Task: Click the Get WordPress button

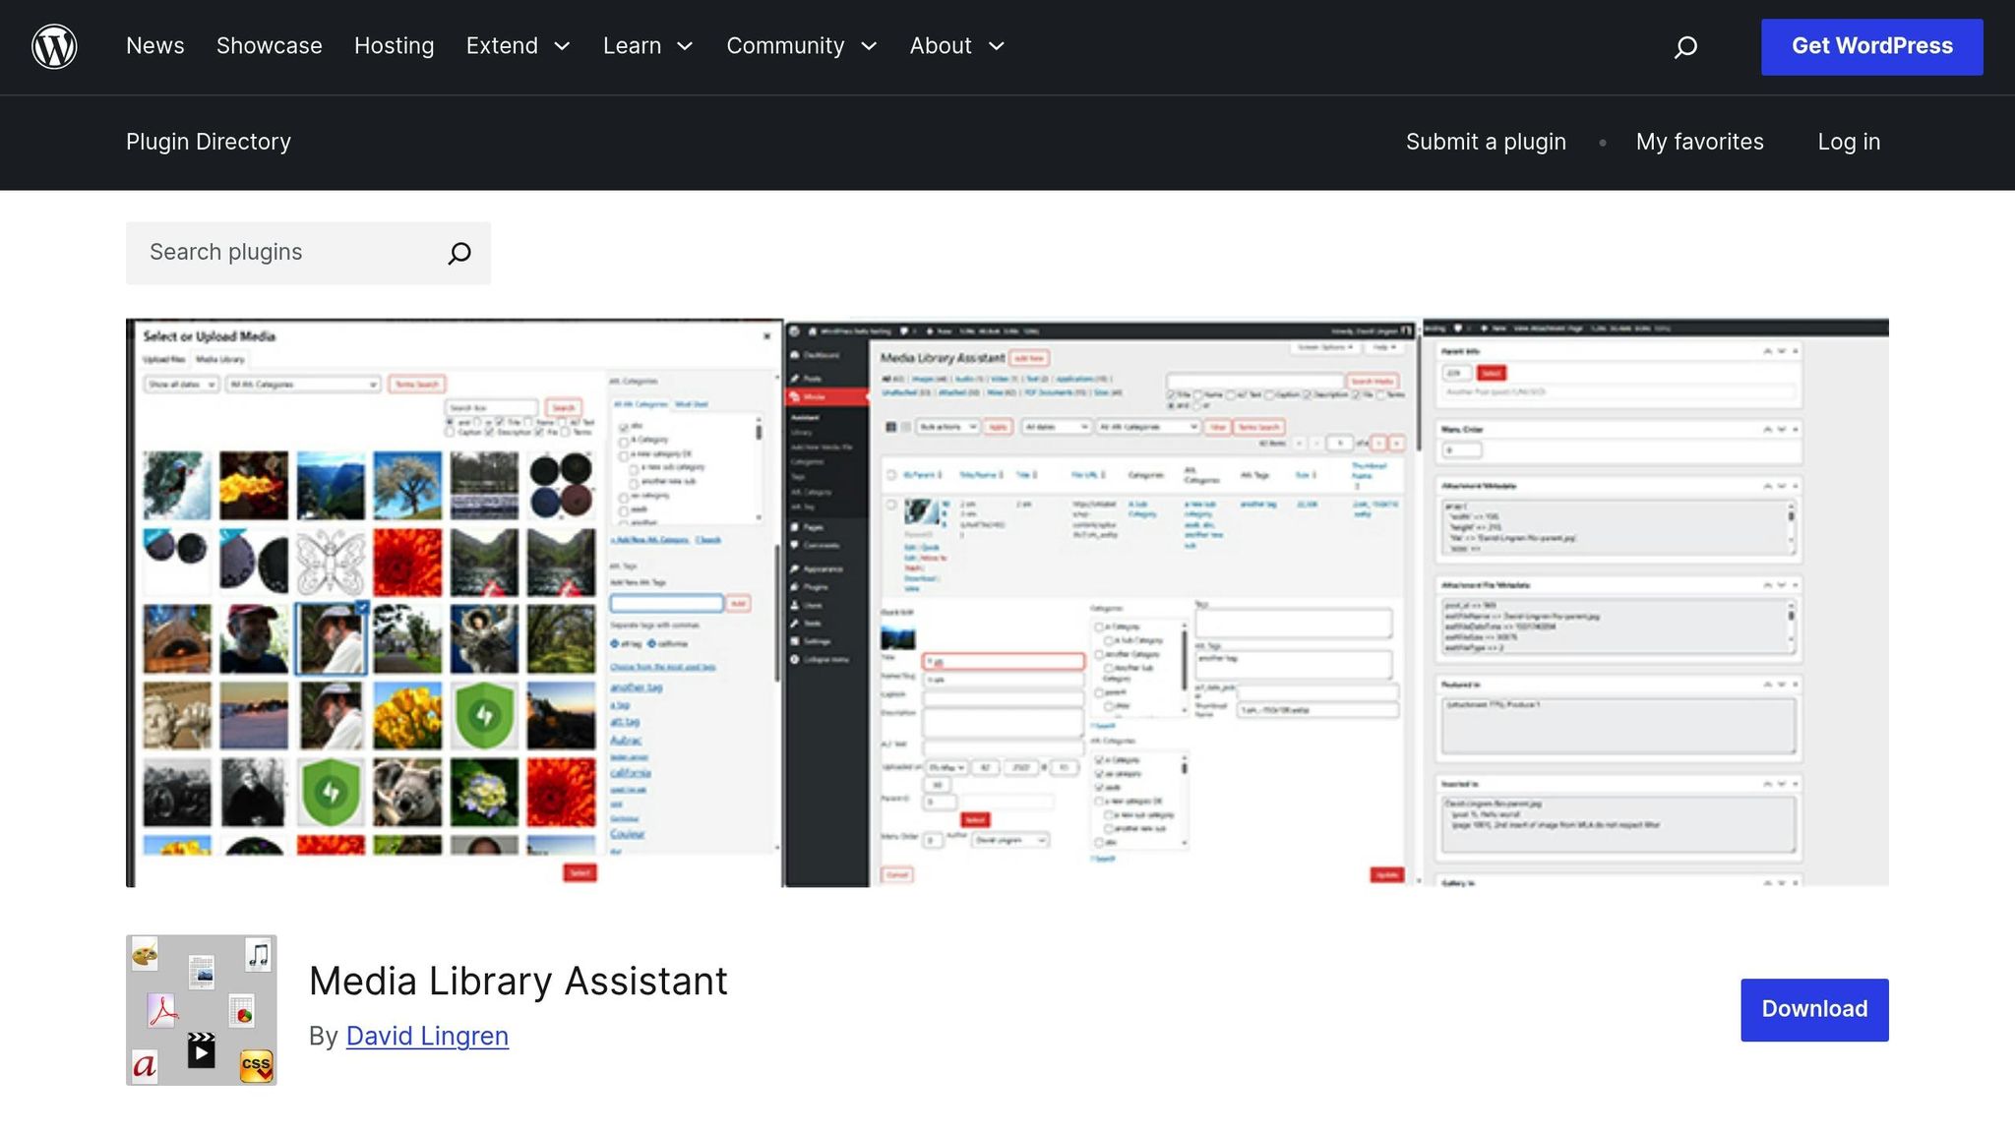Action: [x=1871, y=46]
